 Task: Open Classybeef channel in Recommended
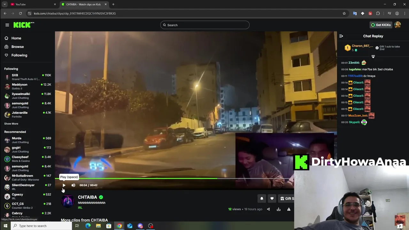click(x=27, y=159)
